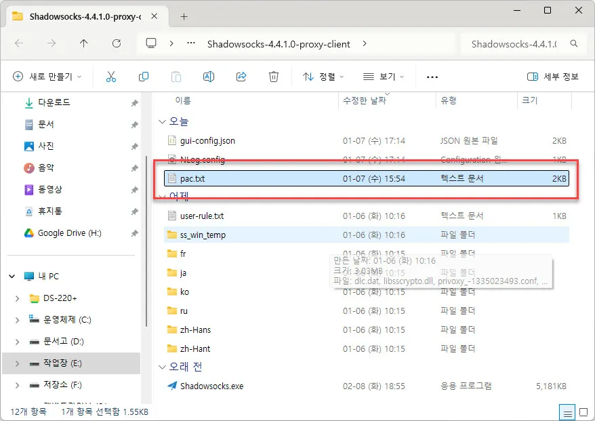Click the Share icon in toolbar
595x421 pixels.
241,77
